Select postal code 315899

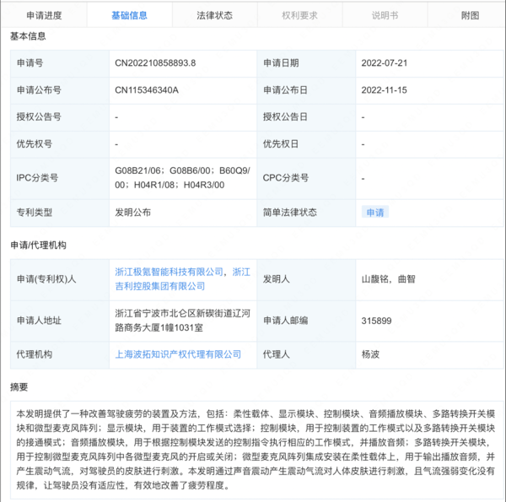(376, 321)
